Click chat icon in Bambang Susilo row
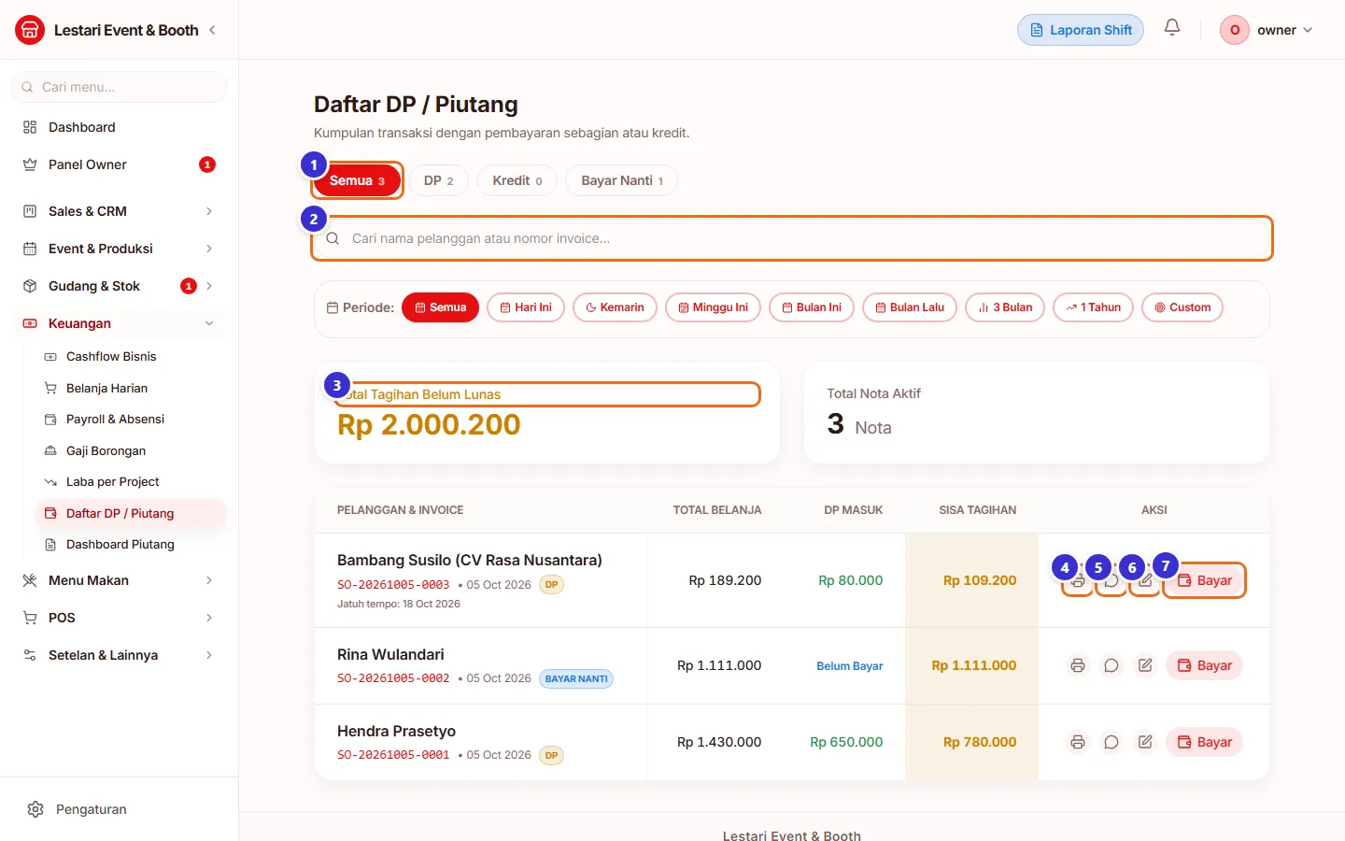This screenshot has width=1345, height=841. [x=1111, y=580]
